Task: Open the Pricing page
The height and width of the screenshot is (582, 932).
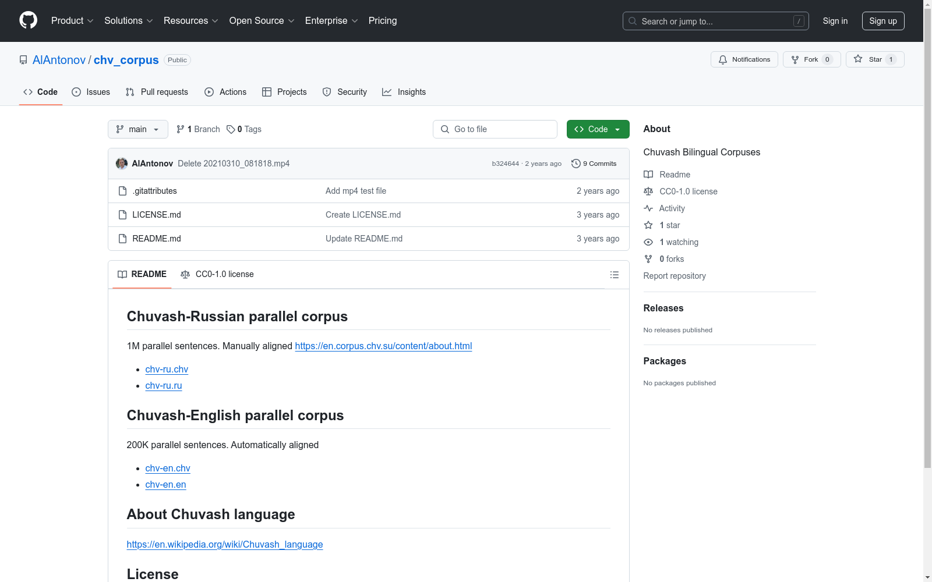Action: tap(383, 21)
